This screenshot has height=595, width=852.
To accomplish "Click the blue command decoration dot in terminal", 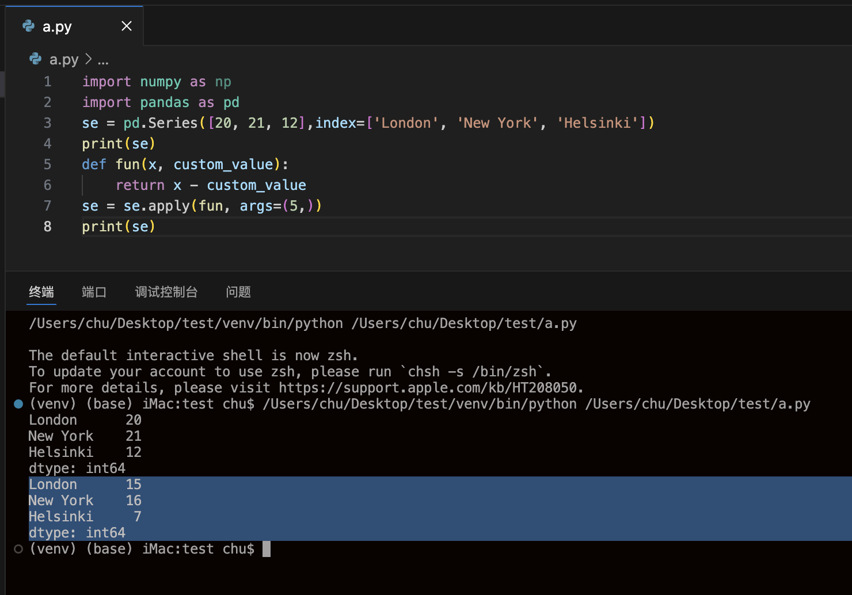I will coord(18,404).
